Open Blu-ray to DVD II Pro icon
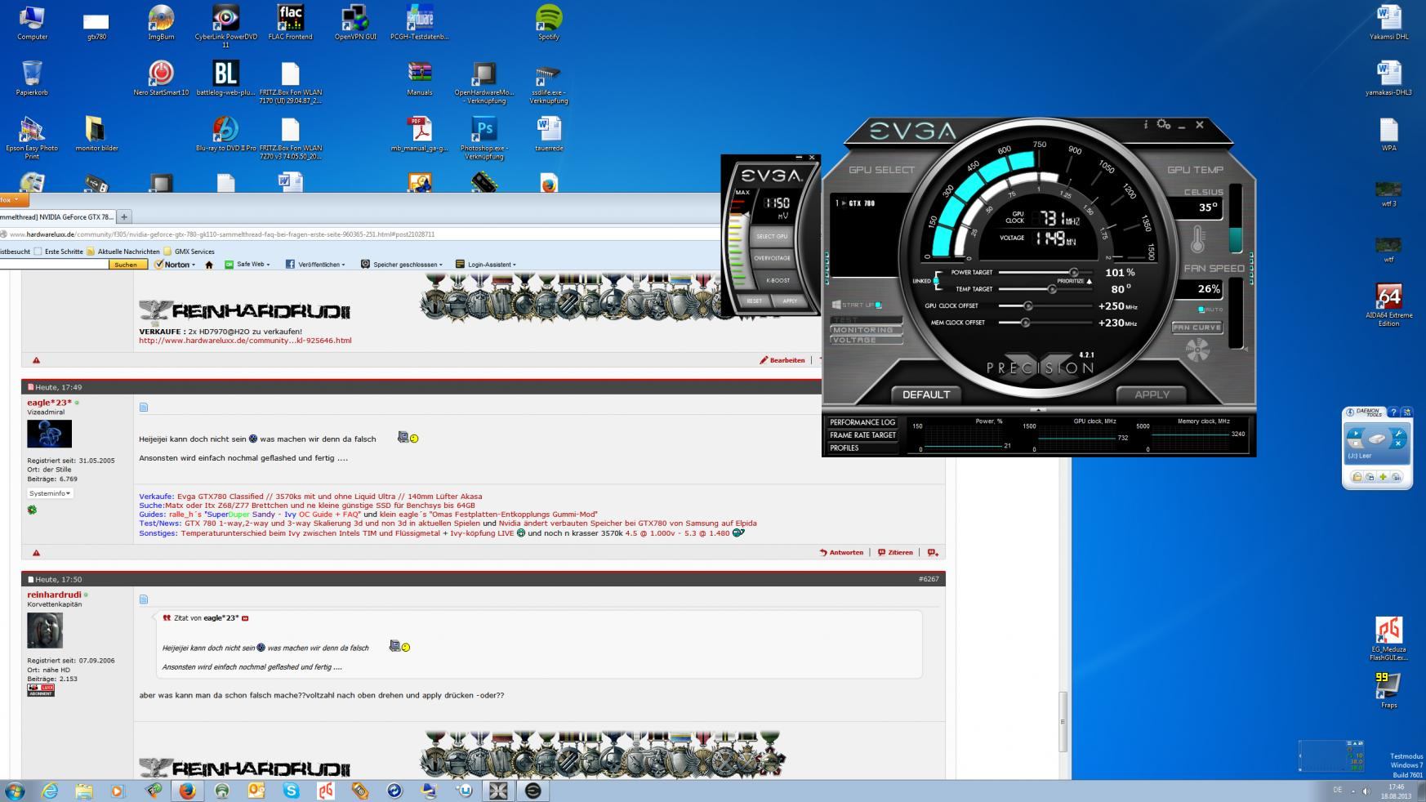The image size is (1426, 802). 225,133
